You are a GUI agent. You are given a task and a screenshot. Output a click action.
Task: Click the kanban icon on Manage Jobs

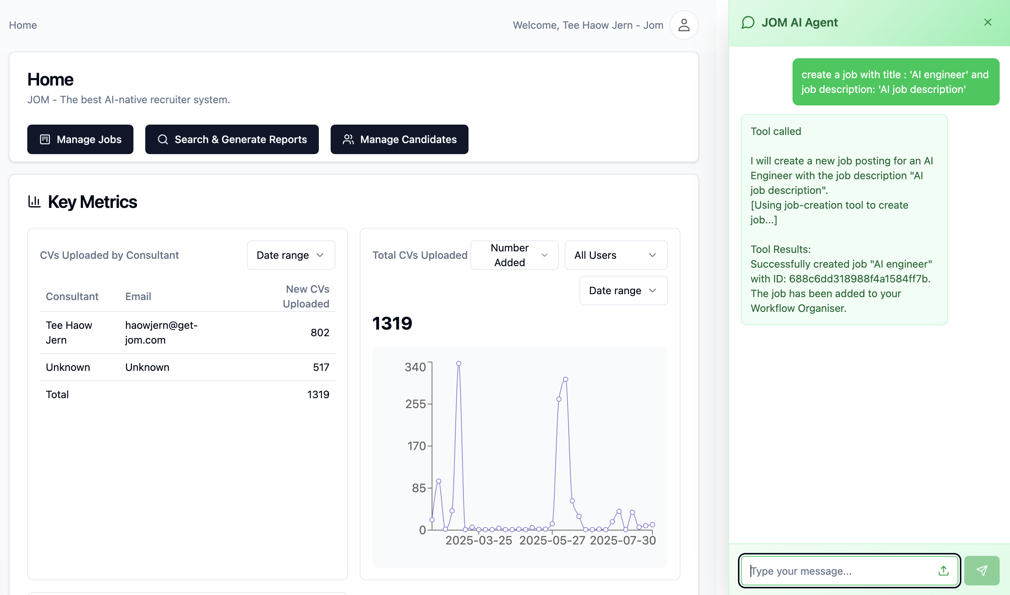click(x=45, y=139)
